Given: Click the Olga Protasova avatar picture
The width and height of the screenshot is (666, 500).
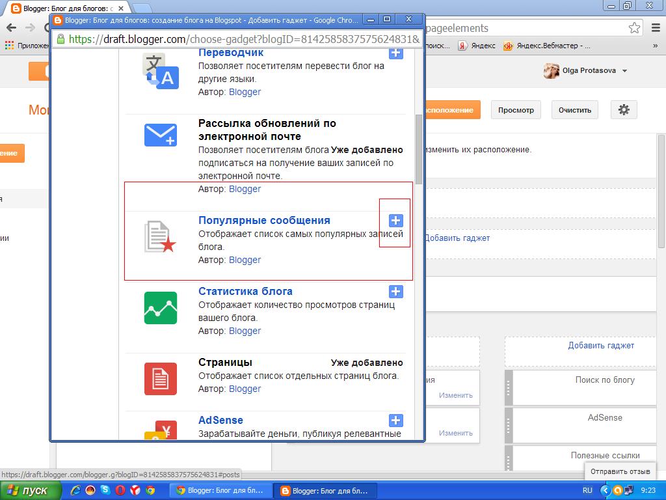Looking at the screenshot, I should pos(552,70).
